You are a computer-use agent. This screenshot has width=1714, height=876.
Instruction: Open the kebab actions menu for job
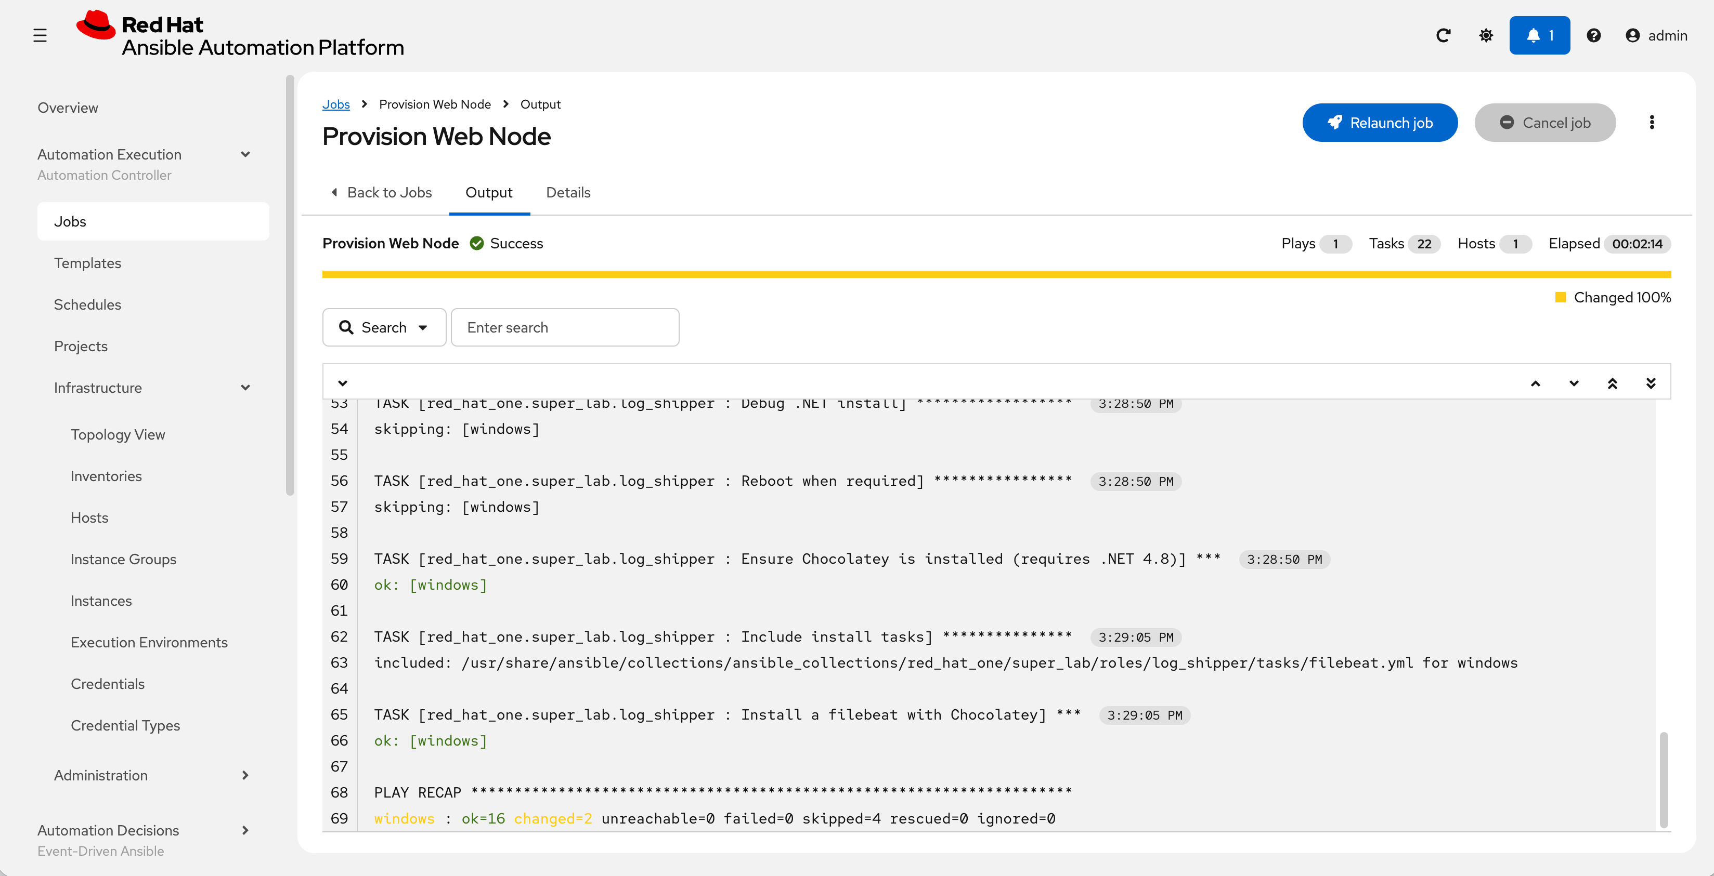(x=1652, y=122)
